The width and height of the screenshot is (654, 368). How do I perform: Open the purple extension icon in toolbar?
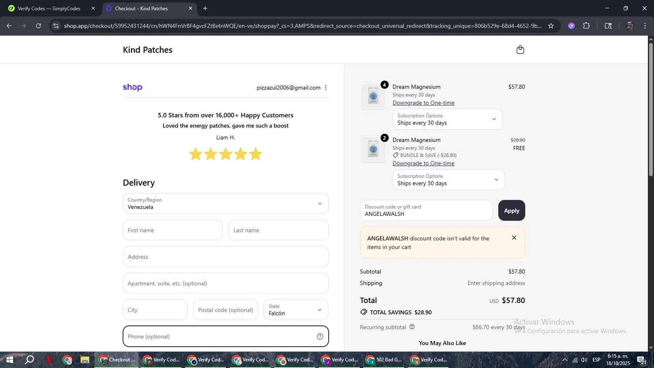(571, 26)
